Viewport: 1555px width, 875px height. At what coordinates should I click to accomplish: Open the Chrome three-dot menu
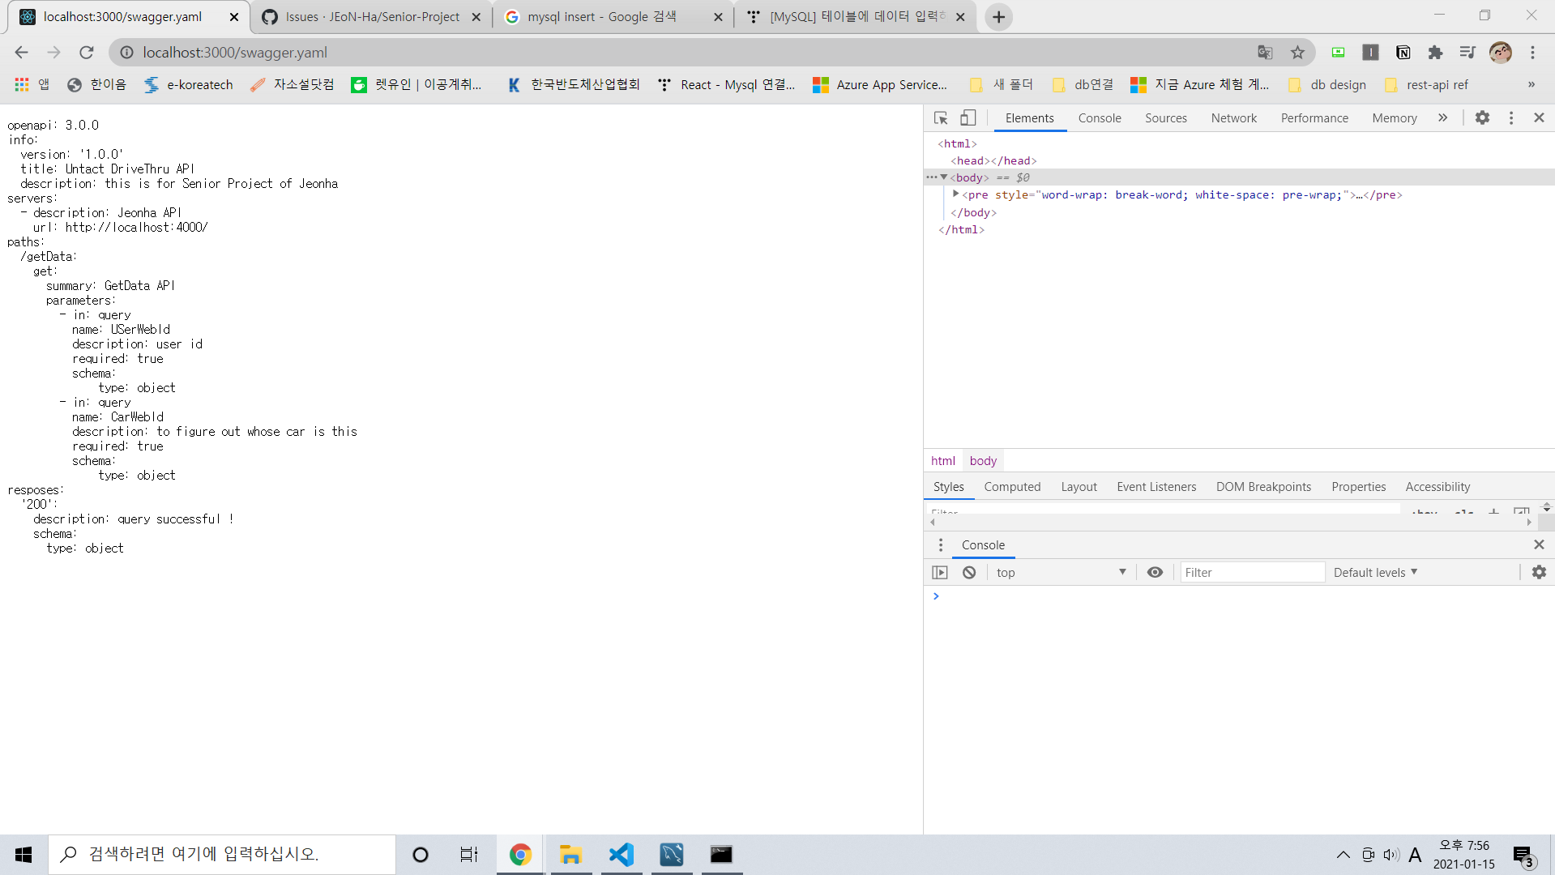[x=1532, y=53]
